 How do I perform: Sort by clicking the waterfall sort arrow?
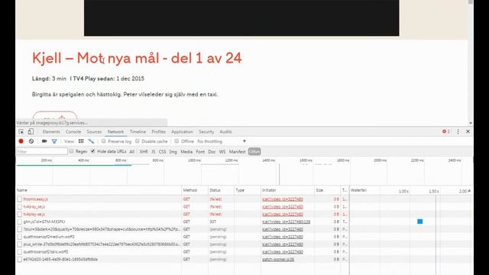coord(469,190)
